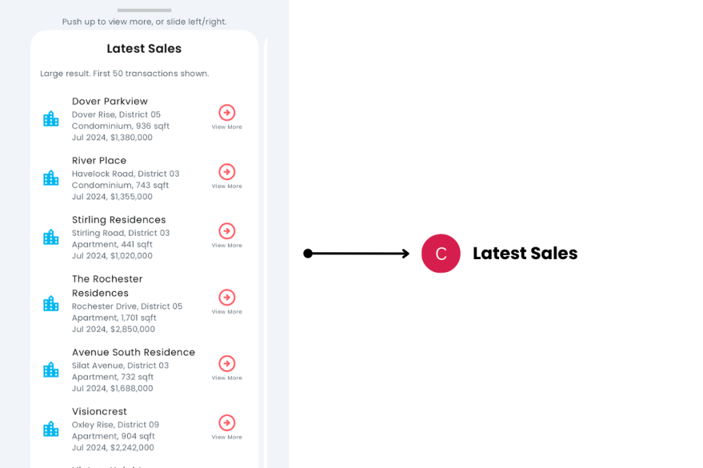Click the River Place building icon
This screenshot has width=703, height=468.
point(51,178)
